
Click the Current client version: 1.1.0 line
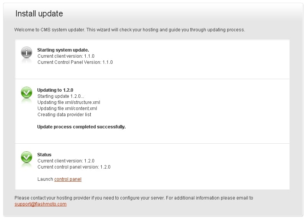[x=66, y=56]
